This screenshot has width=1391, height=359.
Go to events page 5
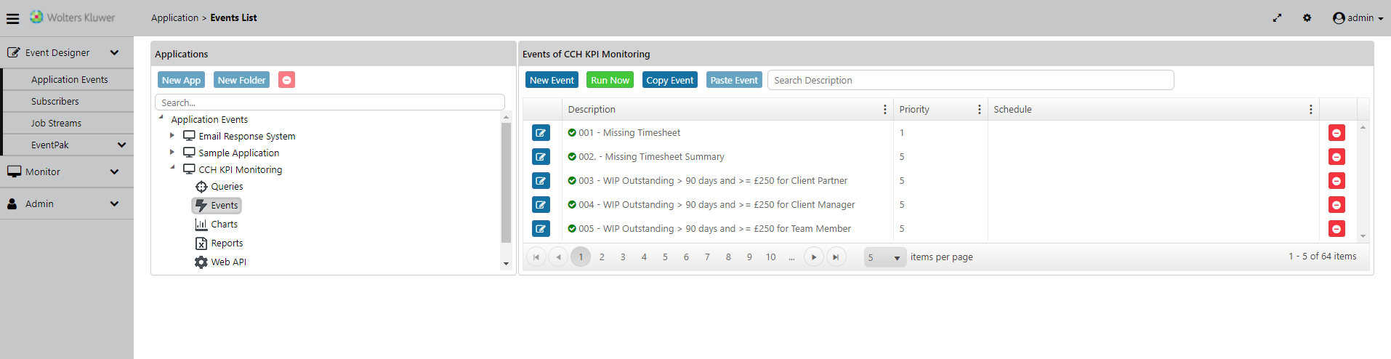click(x=665, y=257)
